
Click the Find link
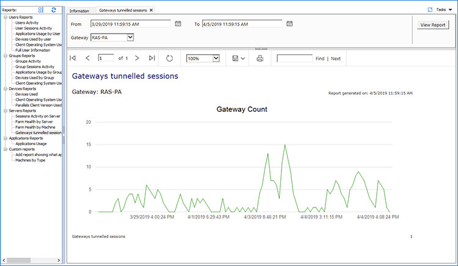[320, 59]
